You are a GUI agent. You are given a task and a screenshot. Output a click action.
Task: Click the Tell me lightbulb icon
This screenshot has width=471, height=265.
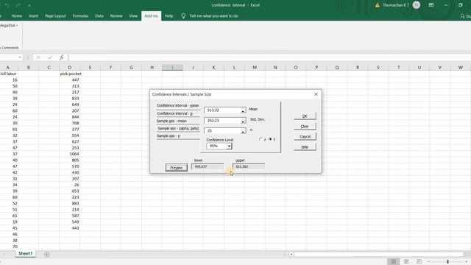[183, 16]
